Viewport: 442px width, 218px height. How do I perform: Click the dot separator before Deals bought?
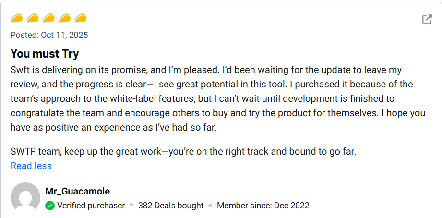pos(131,206)
